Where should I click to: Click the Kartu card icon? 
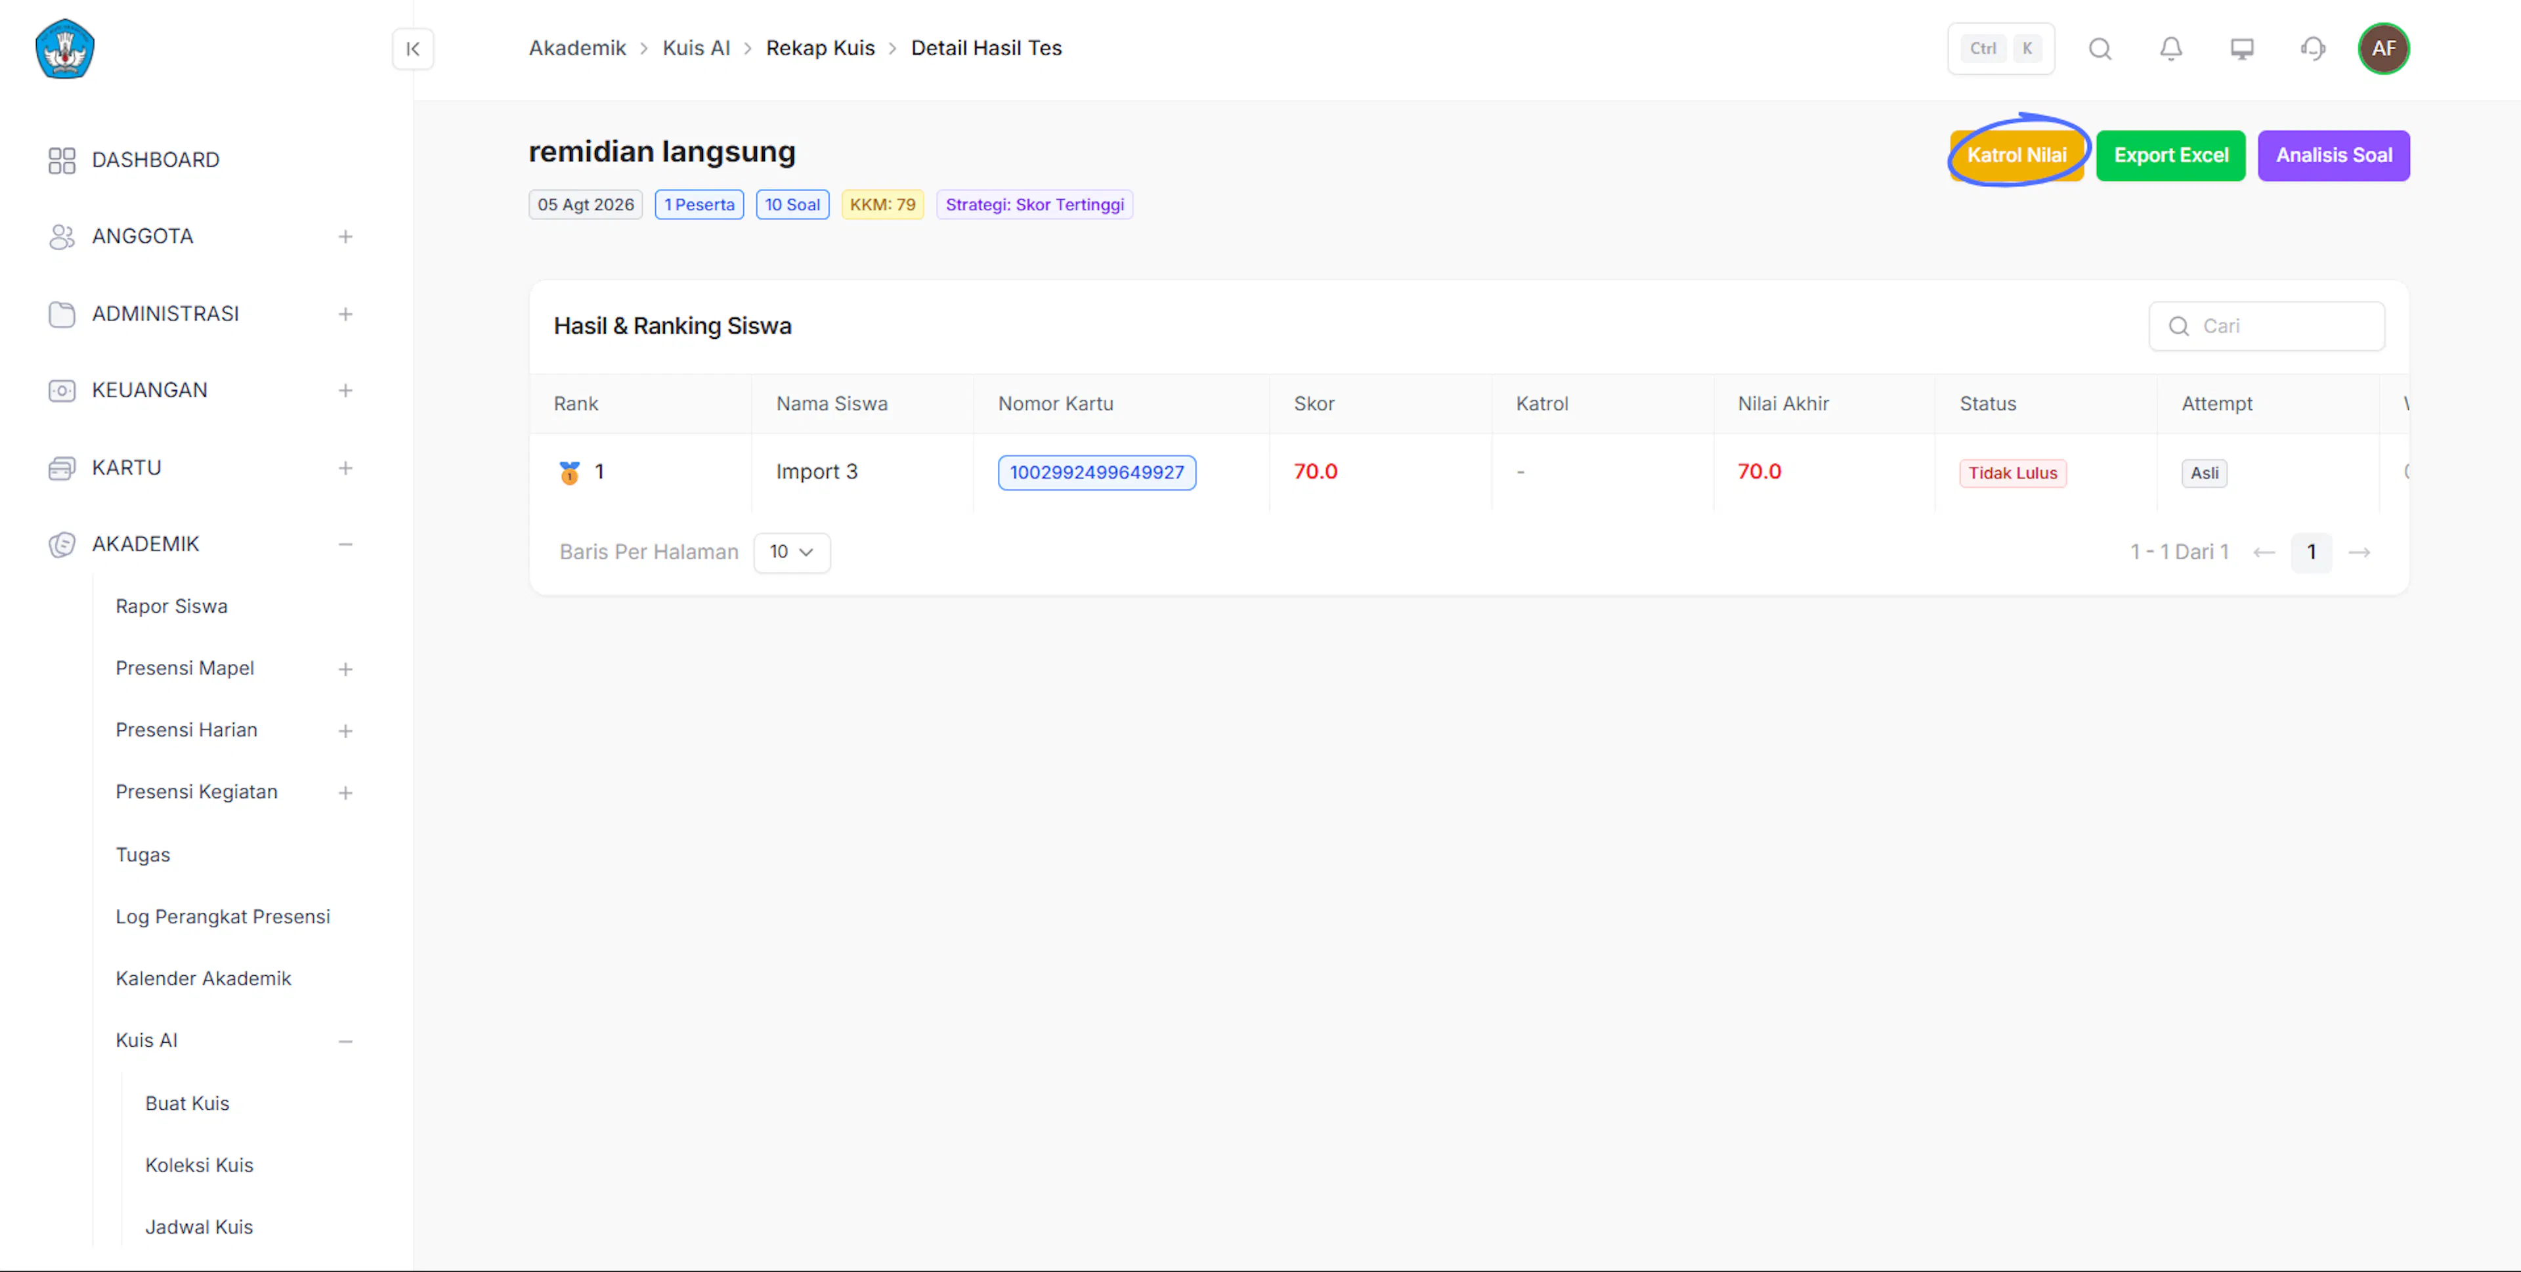tap(62, 468)
